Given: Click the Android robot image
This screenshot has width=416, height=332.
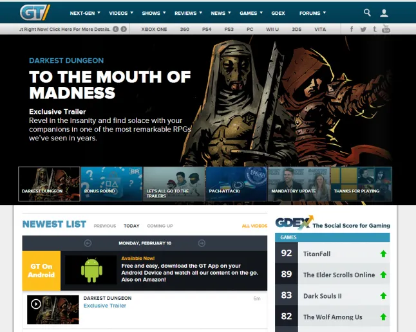Looking at the screenshot, I should 91,270.
